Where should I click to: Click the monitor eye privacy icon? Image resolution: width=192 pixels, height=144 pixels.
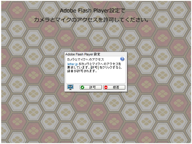coord(70,87)
